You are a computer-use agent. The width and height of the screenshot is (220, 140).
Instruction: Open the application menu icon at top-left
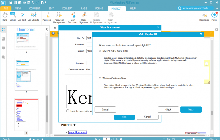pyautogui.click(x=3, y=3)
